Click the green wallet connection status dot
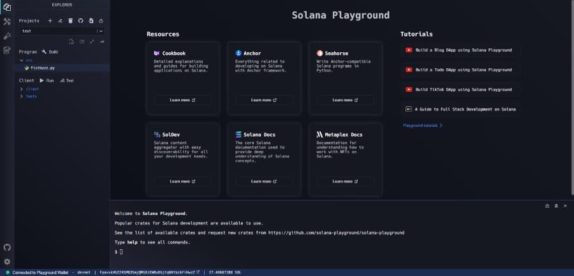574x276 pixels. pyautogui.click(x=7, y=273)
